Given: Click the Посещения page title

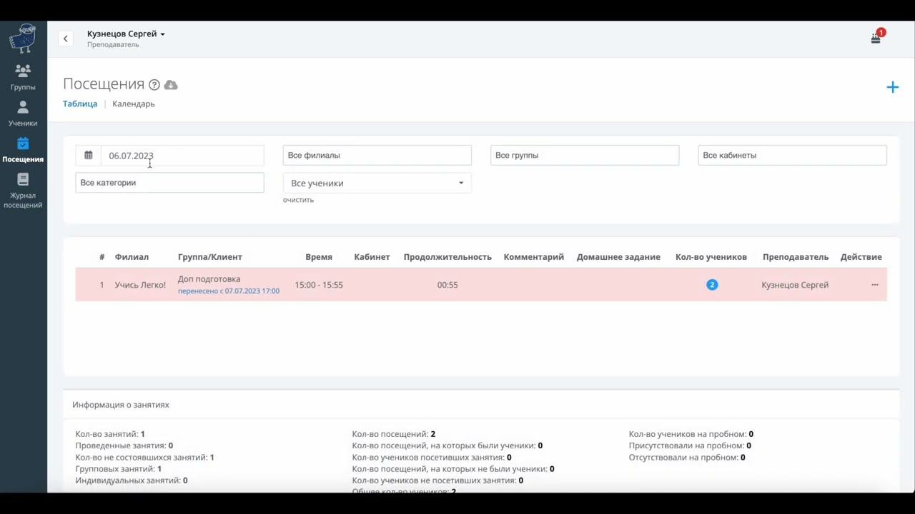Looking at the screenshot, I should [104, 84].
